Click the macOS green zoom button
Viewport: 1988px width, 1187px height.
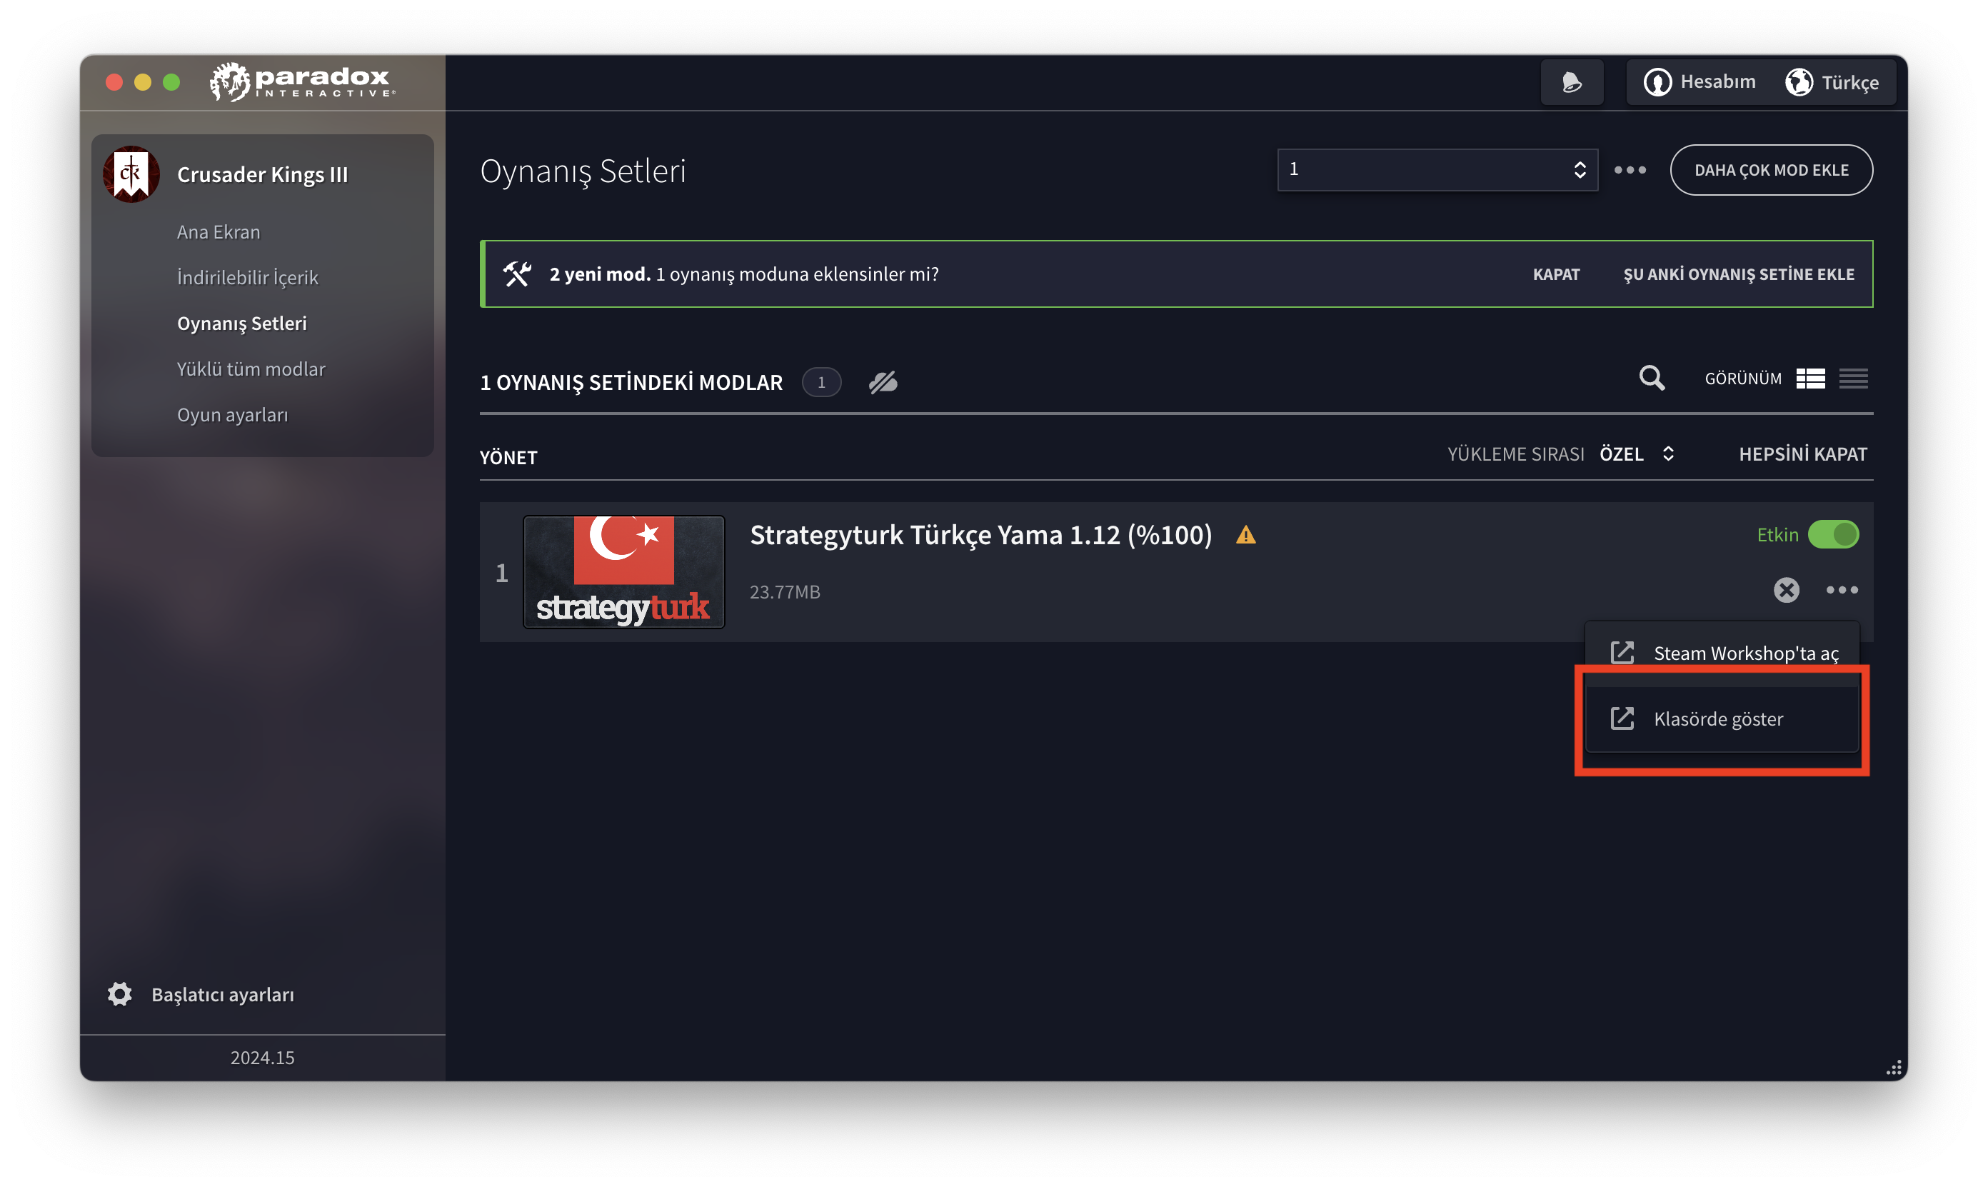pos(171,81)
